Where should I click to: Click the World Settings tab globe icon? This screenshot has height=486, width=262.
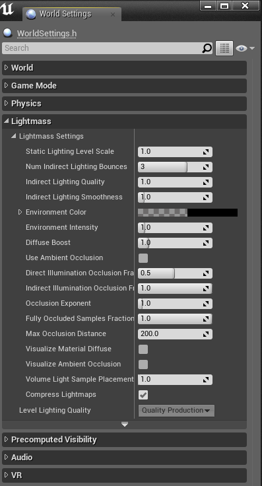click(x=30, y=15)
